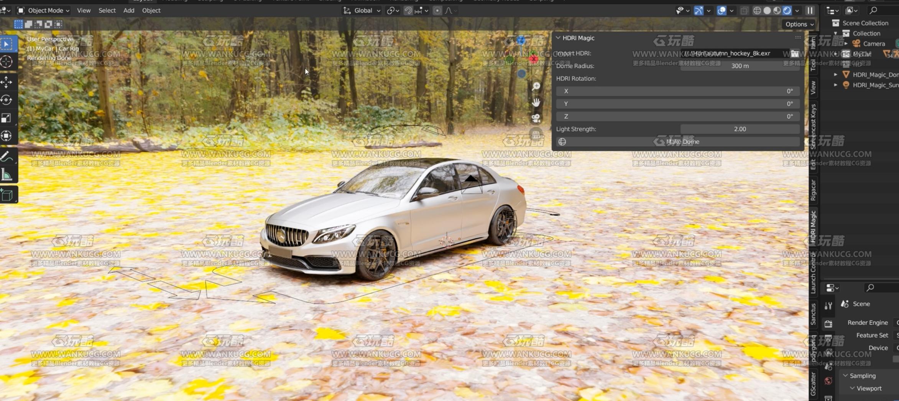Screen dimensions: 899x401
Task: Toggle X-ray mode
Action: (x=744, y=11)
